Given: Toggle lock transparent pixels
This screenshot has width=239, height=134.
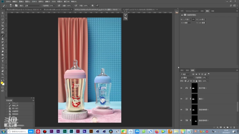Looking at the screenshot, I should click(186, 81).
